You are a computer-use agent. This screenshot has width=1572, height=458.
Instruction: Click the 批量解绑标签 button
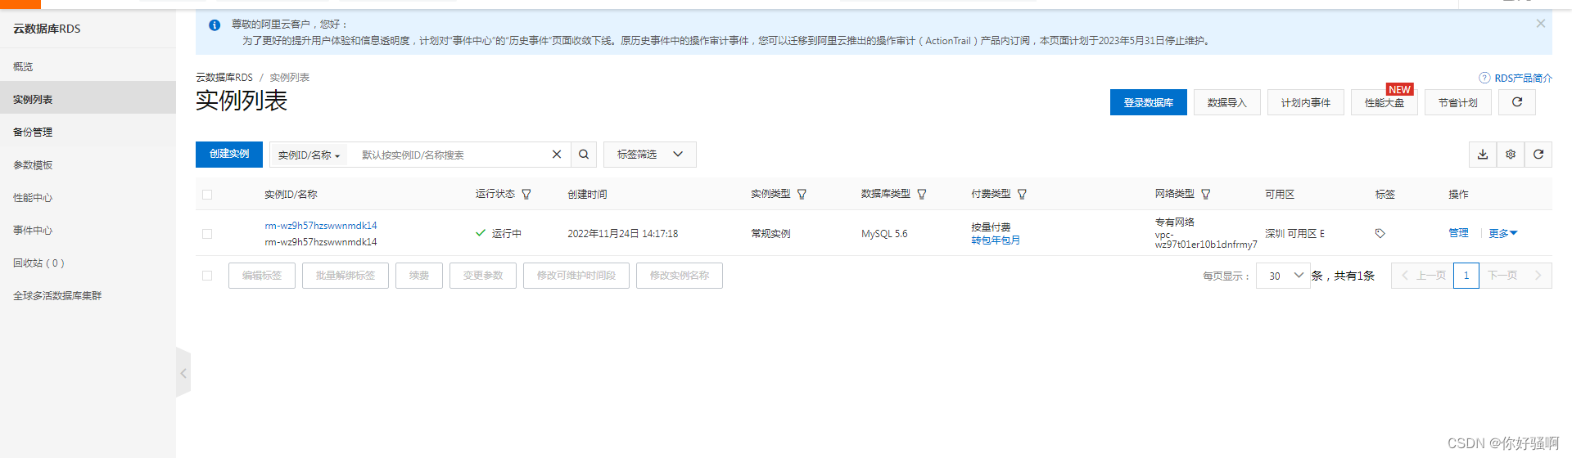tap(346, 276)
